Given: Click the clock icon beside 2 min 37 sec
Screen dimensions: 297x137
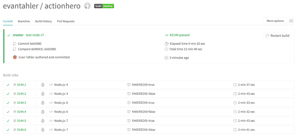Looking at the screenshot, I should 235,85.
